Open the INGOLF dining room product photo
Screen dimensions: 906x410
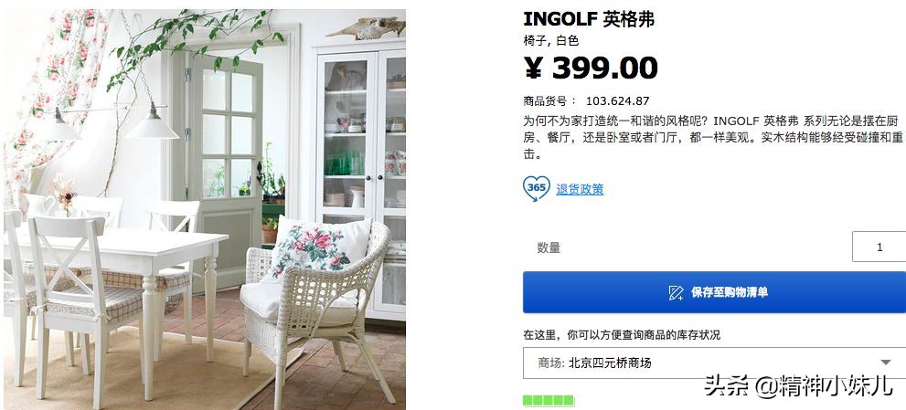[205, 209]
